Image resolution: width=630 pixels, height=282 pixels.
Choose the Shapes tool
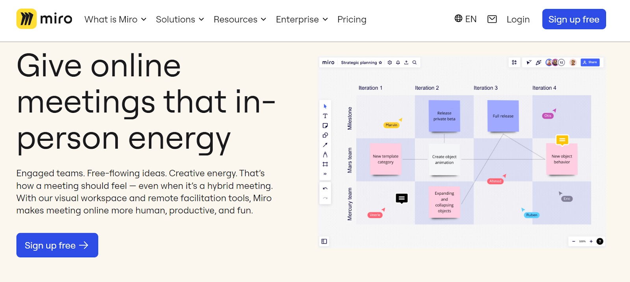click(325, 135)
